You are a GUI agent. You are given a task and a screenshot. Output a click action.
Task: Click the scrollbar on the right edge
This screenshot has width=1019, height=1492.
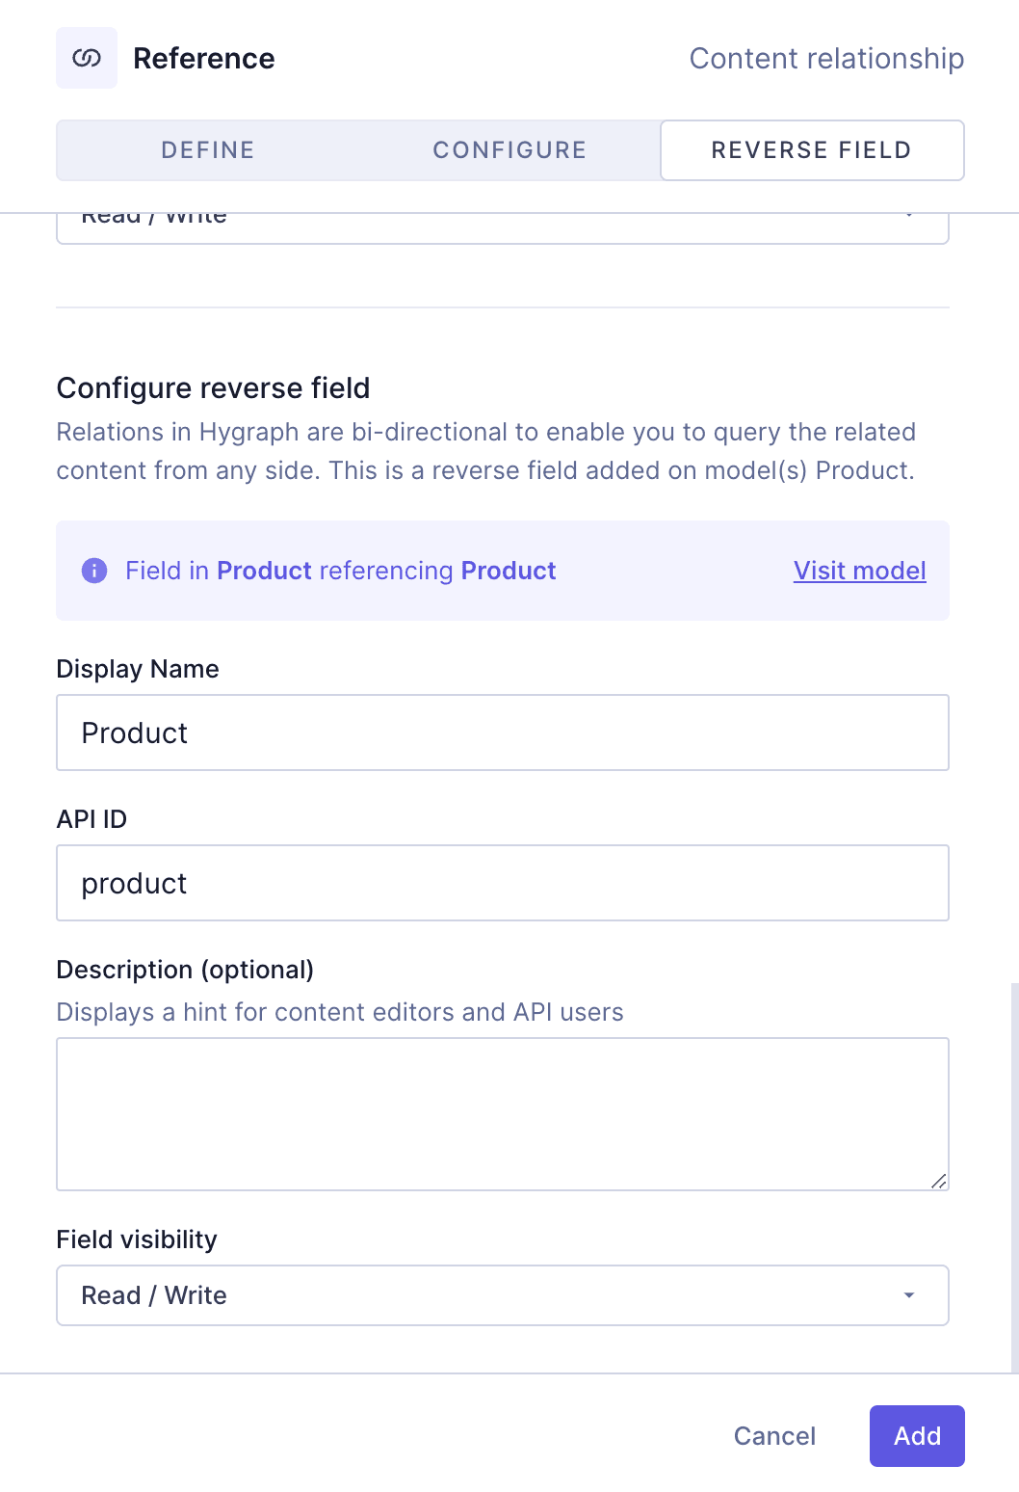[x=1014, y=1157]
